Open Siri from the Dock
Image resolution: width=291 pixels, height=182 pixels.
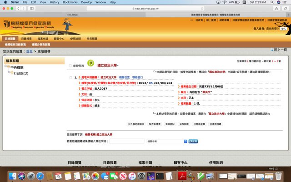tap(22, 176)
